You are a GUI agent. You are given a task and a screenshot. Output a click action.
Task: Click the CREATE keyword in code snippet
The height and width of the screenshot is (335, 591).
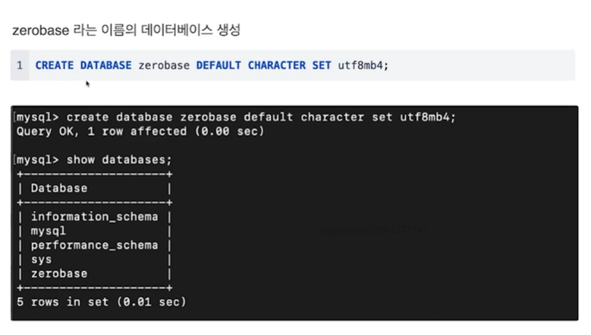pos(55,65)
